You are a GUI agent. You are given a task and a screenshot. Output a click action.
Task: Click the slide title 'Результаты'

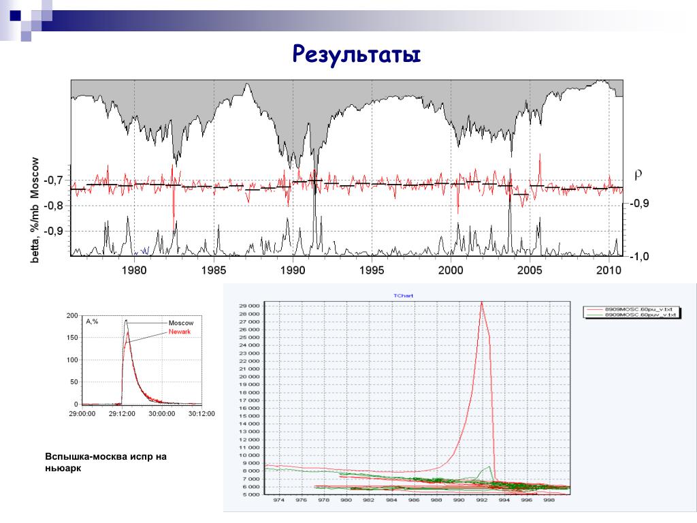click(x=357, y=54)
